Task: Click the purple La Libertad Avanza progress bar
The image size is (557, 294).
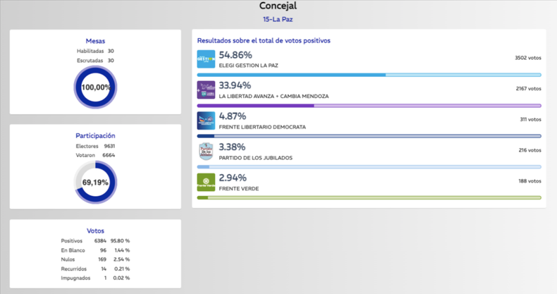Action: point(369,106)
